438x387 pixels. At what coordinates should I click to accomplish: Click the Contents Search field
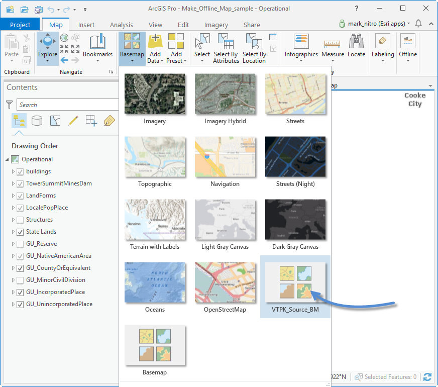(x=67, y=105)
